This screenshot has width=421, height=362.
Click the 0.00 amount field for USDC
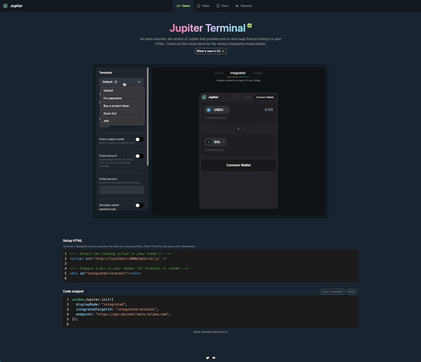tap(269, 110)
